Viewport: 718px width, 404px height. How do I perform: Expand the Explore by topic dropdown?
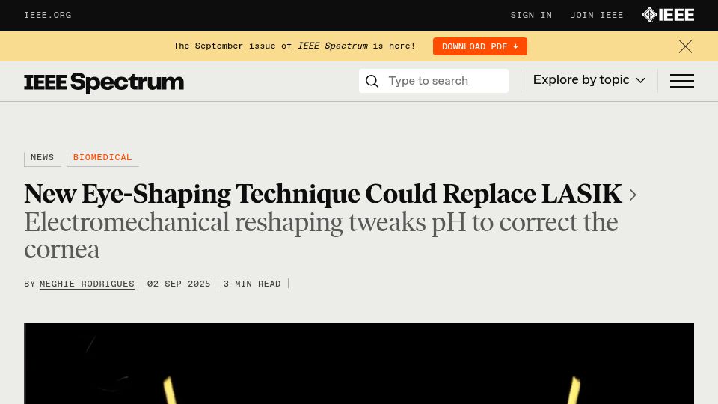(x=589, y=80)
